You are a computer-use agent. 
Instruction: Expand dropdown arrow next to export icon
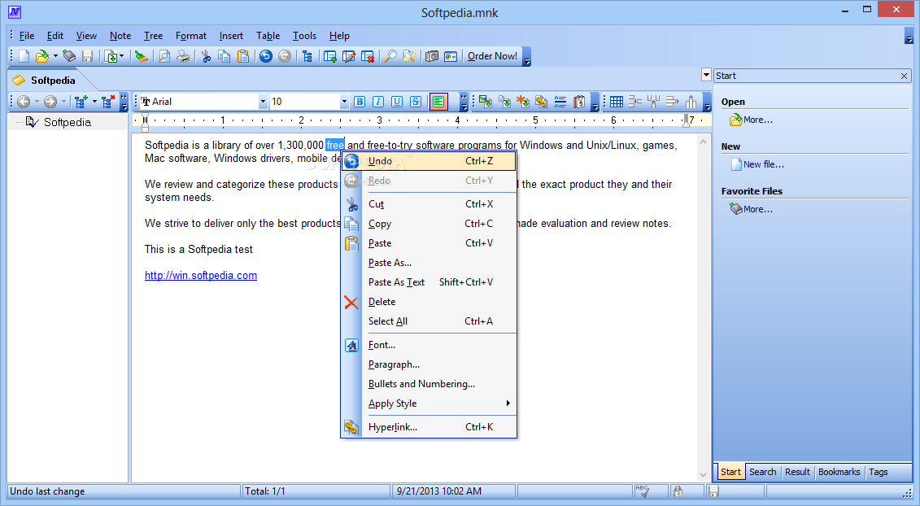tap(121, 56)
